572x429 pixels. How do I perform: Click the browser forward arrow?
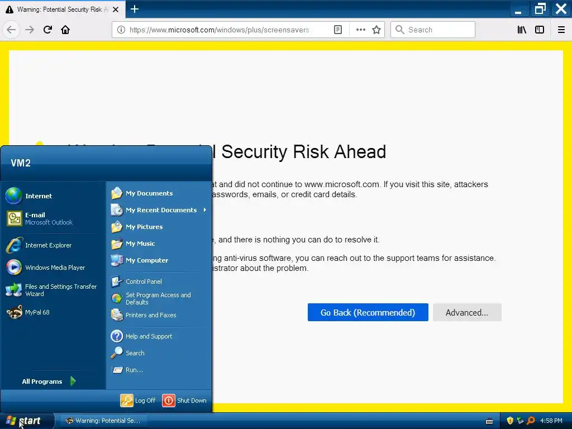pos(30,30)
